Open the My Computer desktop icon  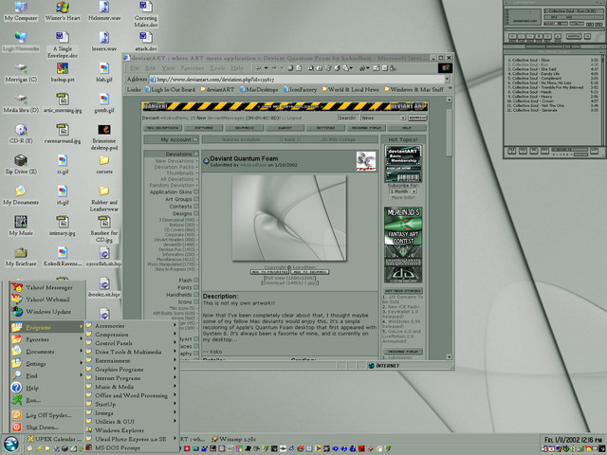tap(21, 9)
